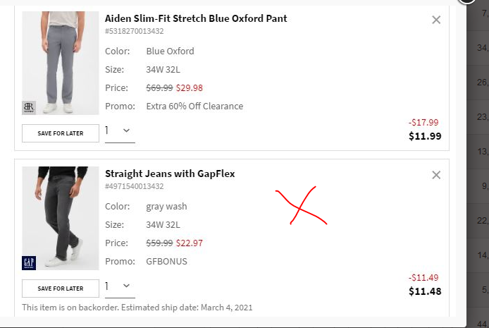The width and height of the screenshot is (489, 328).
Task: Remove Aiden Slim-Fit pant with X icon
Action: [x=436, y=20]
